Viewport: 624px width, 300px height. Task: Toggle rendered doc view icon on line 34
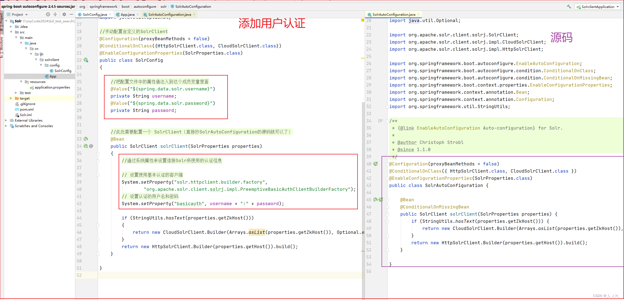380,121
